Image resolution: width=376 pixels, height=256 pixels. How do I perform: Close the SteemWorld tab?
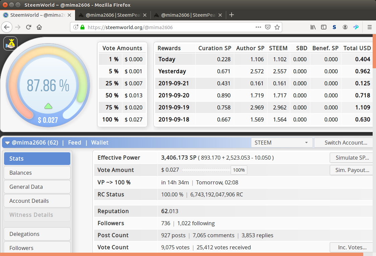69,15
